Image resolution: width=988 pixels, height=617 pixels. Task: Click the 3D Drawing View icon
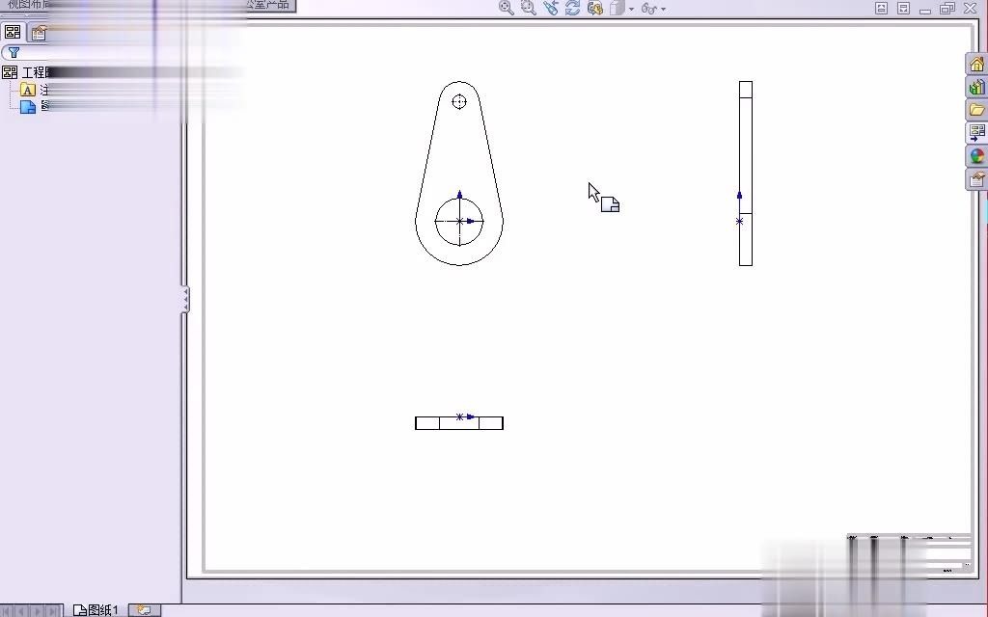pyautogui.click(x=595, y=8)
